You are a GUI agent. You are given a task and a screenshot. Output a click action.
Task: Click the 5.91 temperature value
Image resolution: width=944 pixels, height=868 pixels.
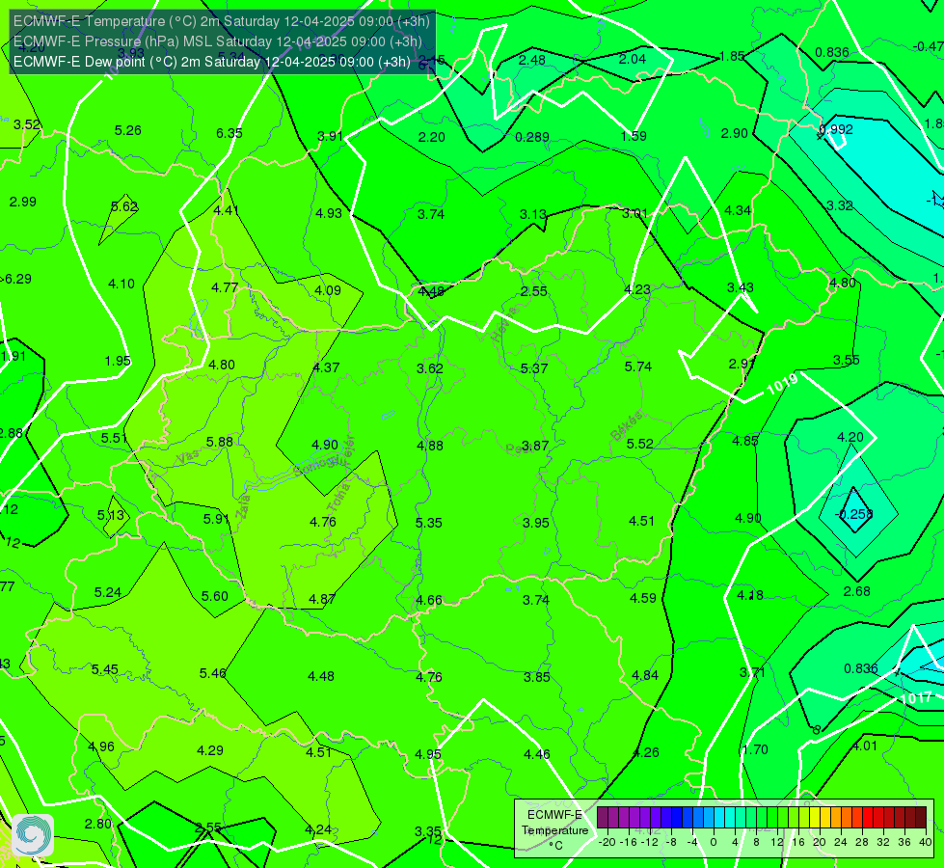click(x=216, y=519)
